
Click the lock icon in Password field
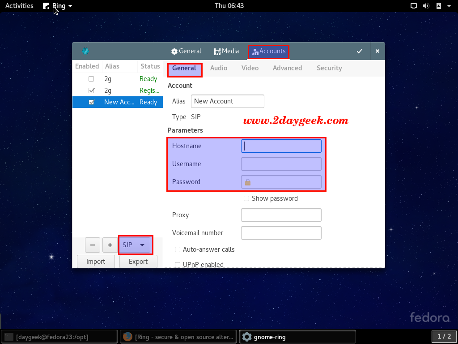[x=248, y=182]
